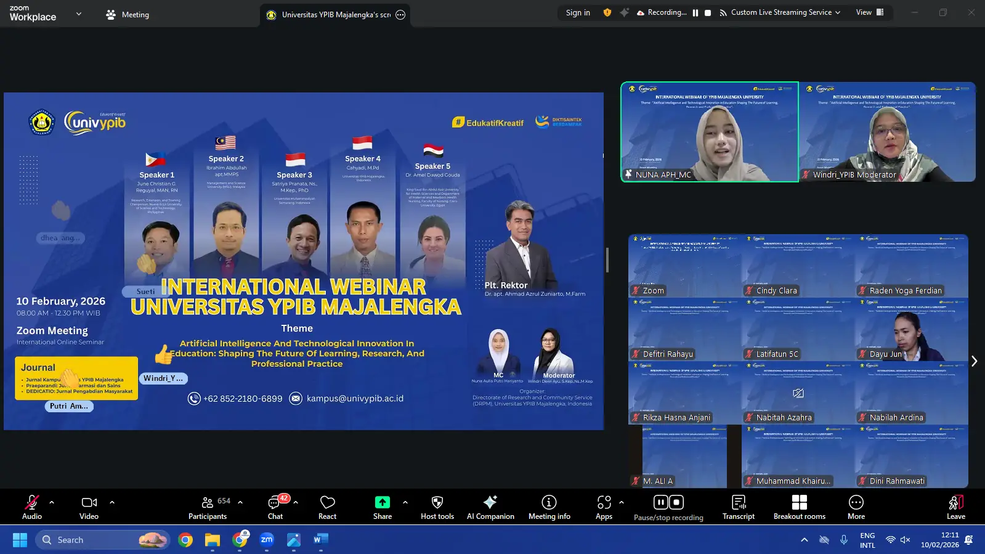Image resolution: width=985 pixels, height=554 pixels.
Task: Expand the share options arrow
Action: (x=405, y=502)
